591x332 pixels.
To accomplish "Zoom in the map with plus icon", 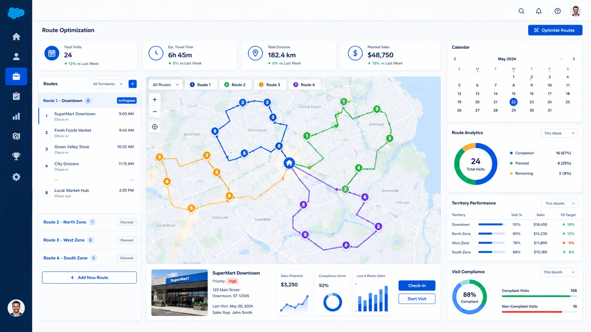I will click(155, 99).
